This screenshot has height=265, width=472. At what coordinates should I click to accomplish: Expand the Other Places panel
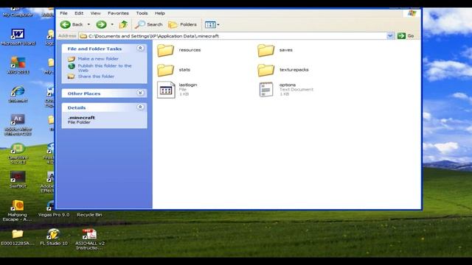pos(140,93)
